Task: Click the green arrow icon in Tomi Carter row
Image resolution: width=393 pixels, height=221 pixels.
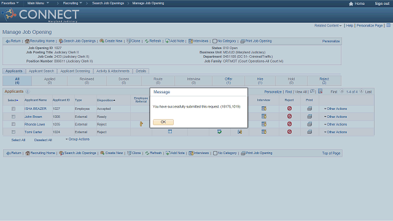Action: point(219,131)
